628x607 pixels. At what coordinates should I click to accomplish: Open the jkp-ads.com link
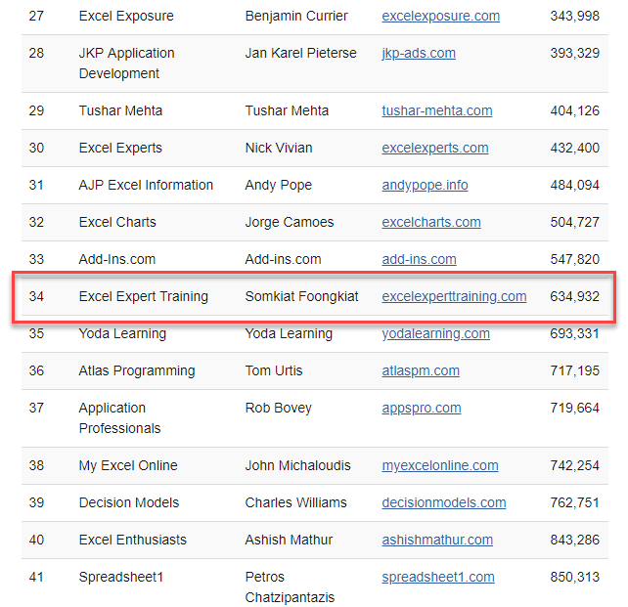click(419, 53)
